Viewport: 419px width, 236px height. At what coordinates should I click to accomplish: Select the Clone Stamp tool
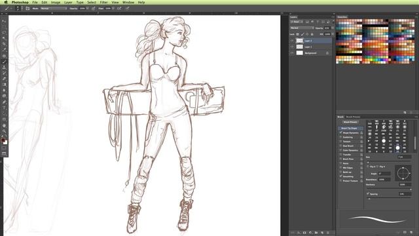(x=4, y=68)
